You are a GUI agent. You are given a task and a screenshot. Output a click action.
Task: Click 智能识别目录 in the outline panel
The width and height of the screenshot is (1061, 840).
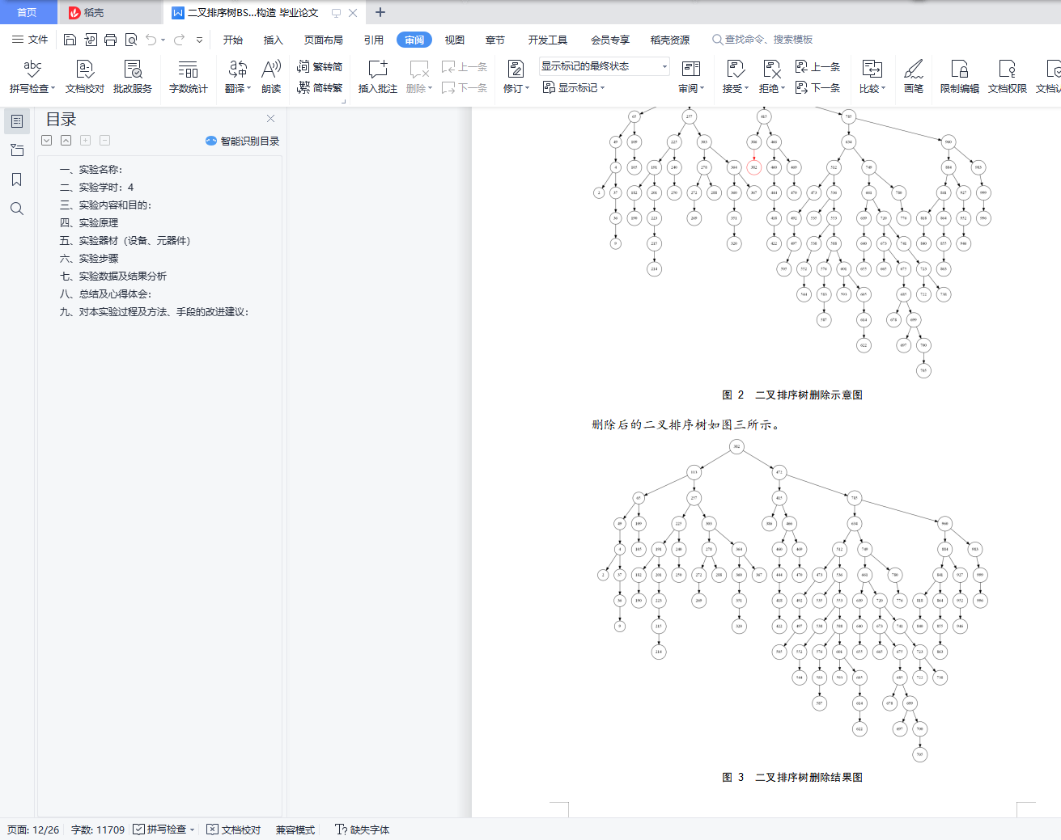pyautogui.click(x=243, y=141)
